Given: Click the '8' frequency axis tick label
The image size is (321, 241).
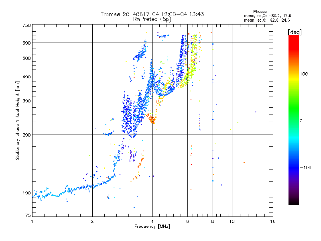Looking at the screenshot, I should [x=213, y=221].
